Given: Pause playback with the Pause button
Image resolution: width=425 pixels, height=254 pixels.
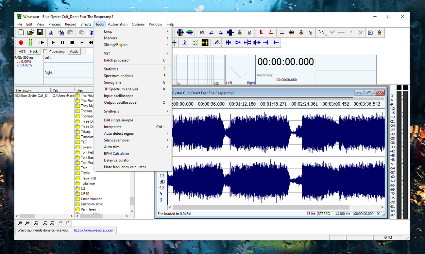Looking at the screenshot, I should click(62, 42).
